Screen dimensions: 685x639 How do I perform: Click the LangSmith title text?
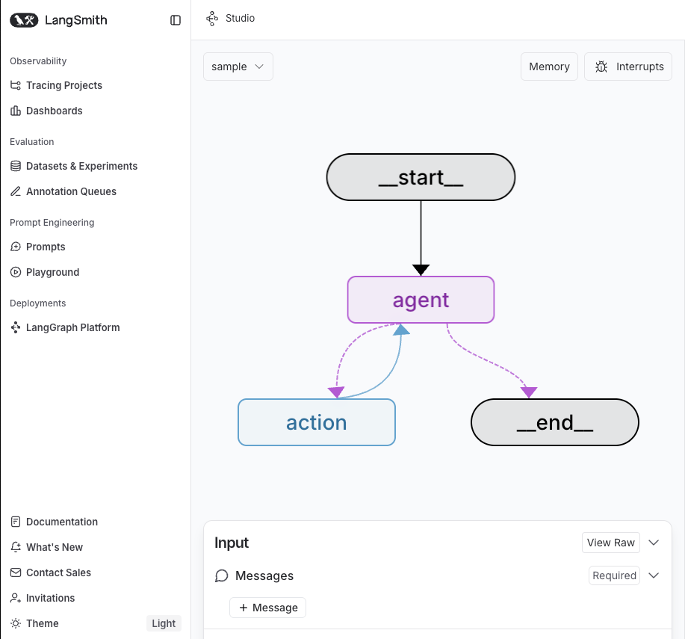coord(76,20)
